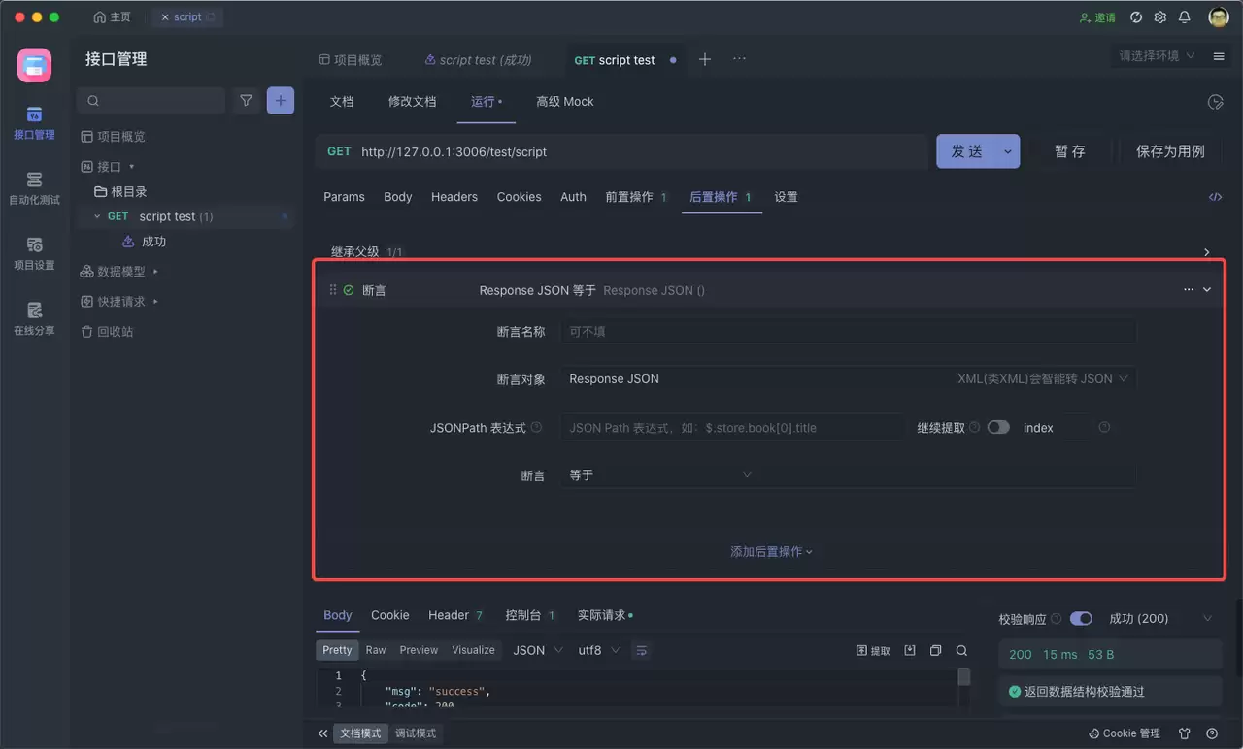Open the JSON format dropdown in response

pos(537,650)
